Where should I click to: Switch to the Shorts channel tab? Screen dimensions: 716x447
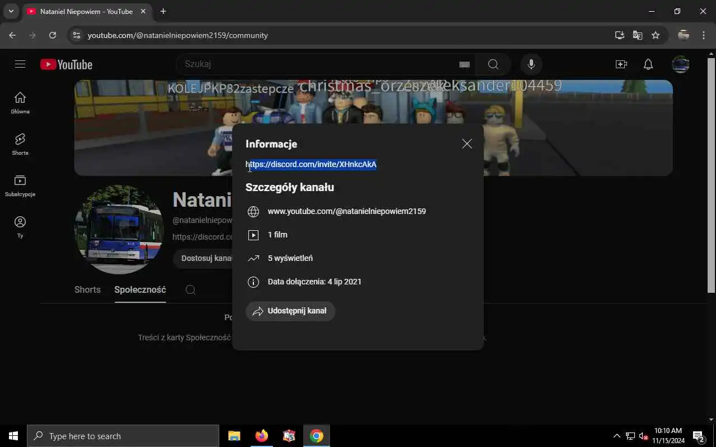(87, 290)
